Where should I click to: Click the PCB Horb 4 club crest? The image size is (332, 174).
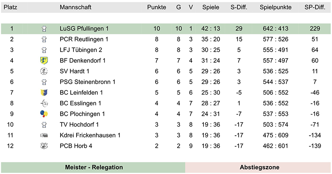point(44,146)
